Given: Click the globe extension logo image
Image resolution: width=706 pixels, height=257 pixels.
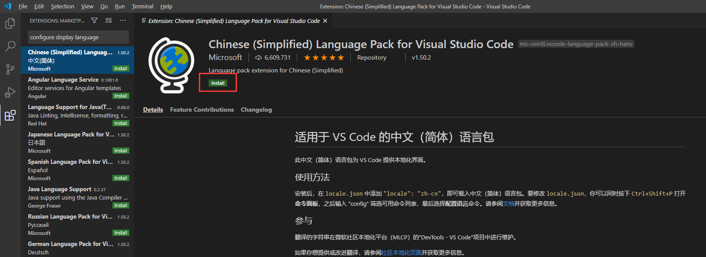Looking at the screenshot, I should point(171,65).
